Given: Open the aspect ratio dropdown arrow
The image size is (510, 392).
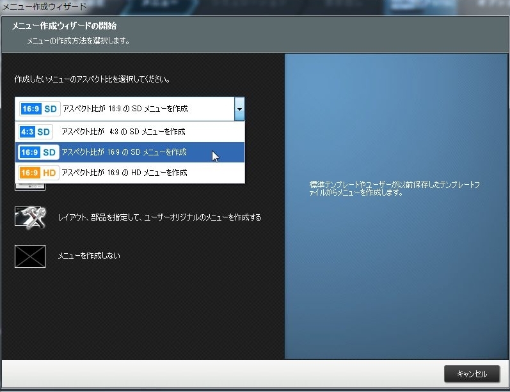Looking at the screenshot, I should (x=239, y=109).
